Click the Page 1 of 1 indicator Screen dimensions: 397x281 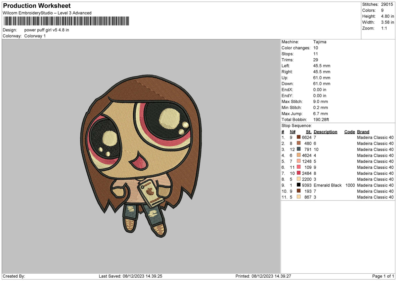pos(383,276)
